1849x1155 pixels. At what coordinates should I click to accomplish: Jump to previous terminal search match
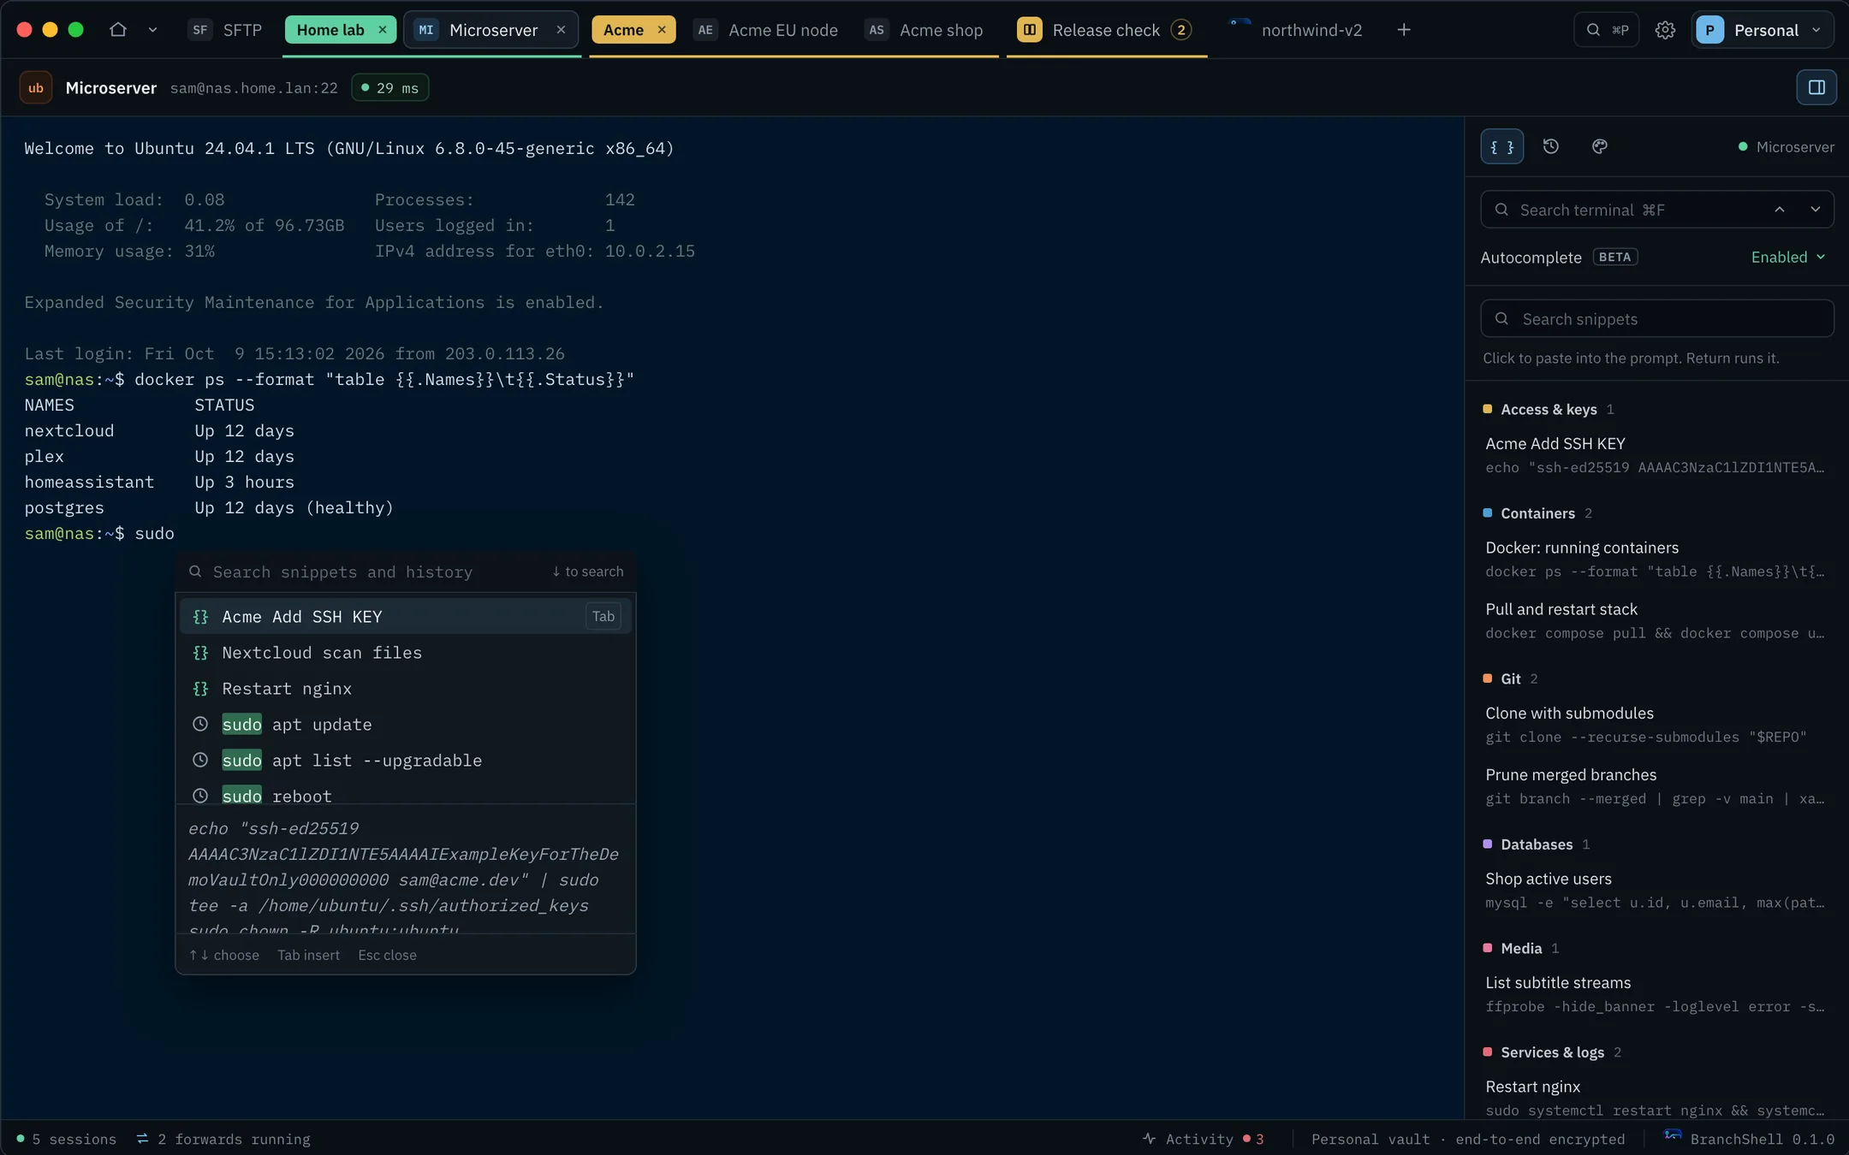tap(1780, 210)
